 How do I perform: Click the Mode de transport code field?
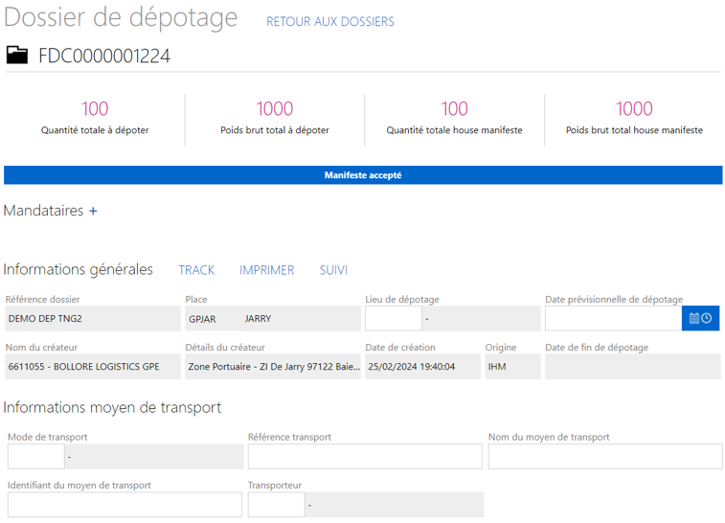pyautogui.click(x=36, y=456)
